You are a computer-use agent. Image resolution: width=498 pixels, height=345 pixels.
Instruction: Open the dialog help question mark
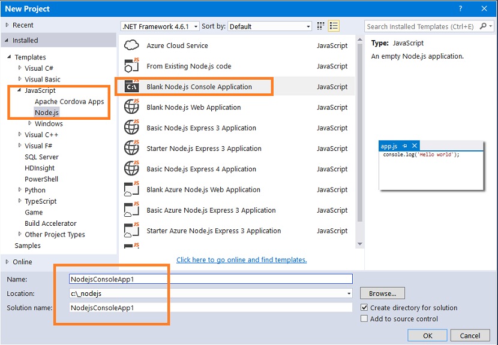pyautogui.click(x=461, y=8)
